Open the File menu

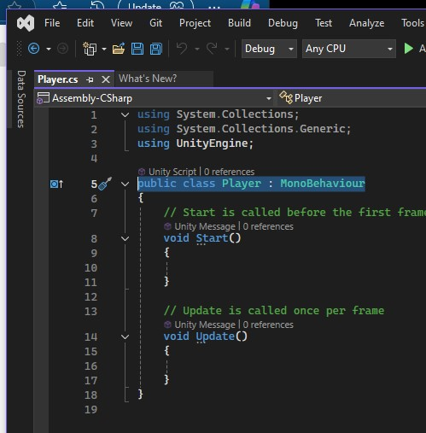tap(52, 23)
